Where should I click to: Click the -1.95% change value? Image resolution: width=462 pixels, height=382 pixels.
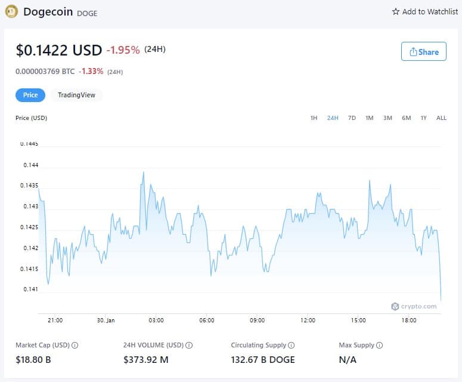pyautogui.click(x=123, y=50)
